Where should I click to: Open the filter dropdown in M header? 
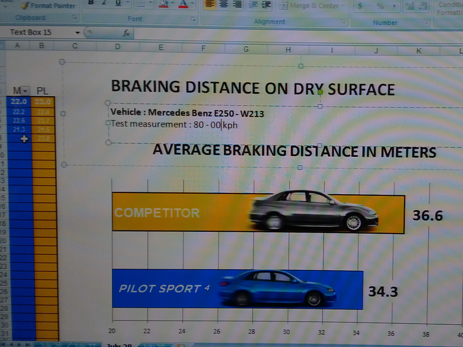[x=25, y=90]
